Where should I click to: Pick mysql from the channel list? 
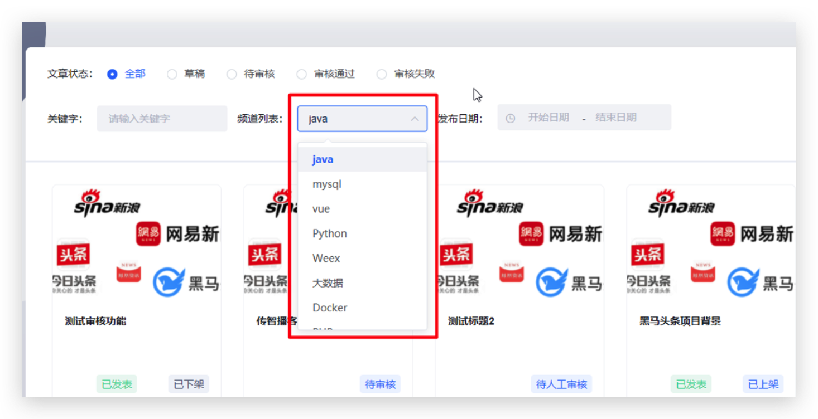click(362, 184)
